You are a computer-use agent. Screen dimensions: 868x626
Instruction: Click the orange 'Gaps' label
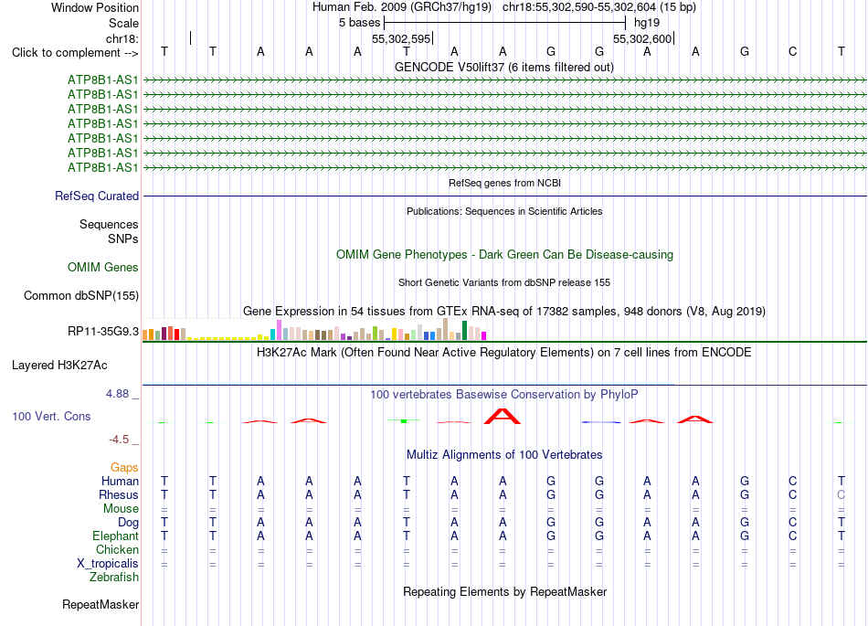tap(124, 468)
